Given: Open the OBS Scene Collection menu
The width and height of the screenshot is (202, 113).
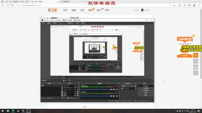Looking at the screenshot, I should tap(70, 23).
